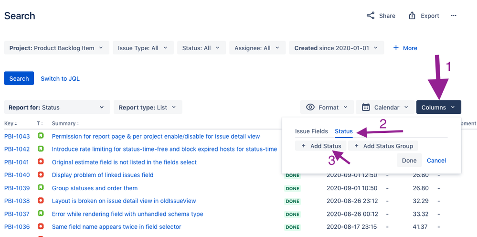477x237 pixels.
Task: Open the Issue Type: All dropdown
Action: click(x=143, y=48)
